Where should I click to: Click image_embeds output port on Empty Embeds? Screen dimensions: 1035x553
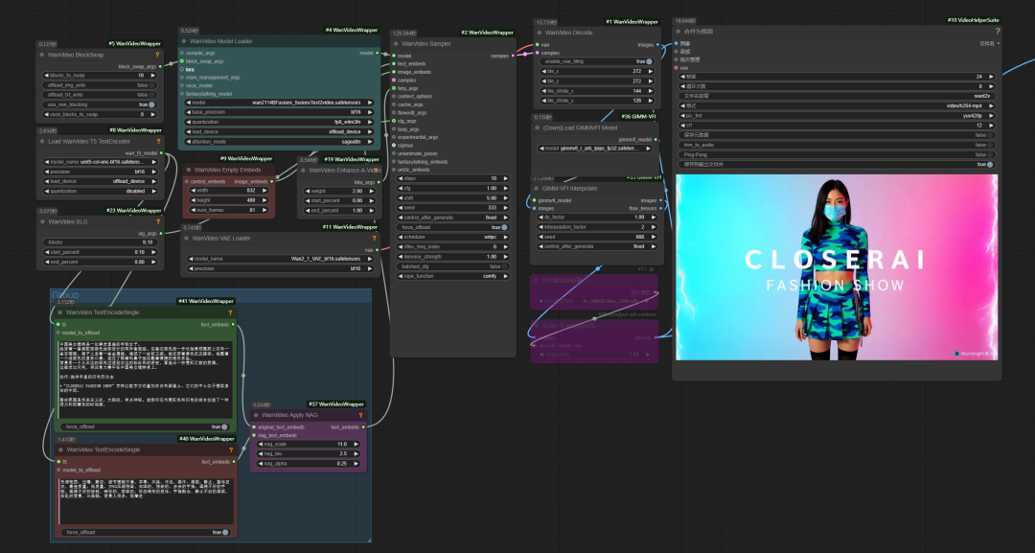[x=272, y=181]
